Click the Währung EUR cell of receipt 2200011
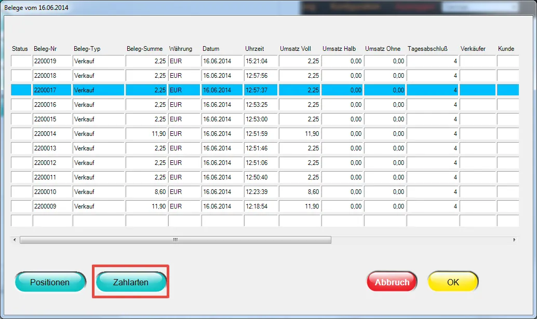Image resolution: width=537 pixels, height=319 pixels. (x=184, y=177)
